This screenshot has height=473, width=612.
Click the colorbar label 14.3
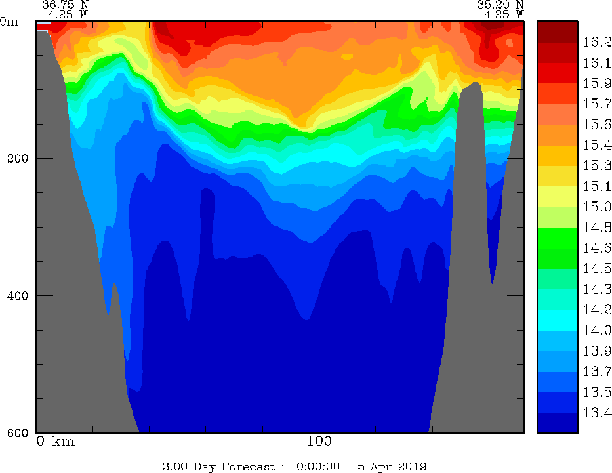pos(597,289)
